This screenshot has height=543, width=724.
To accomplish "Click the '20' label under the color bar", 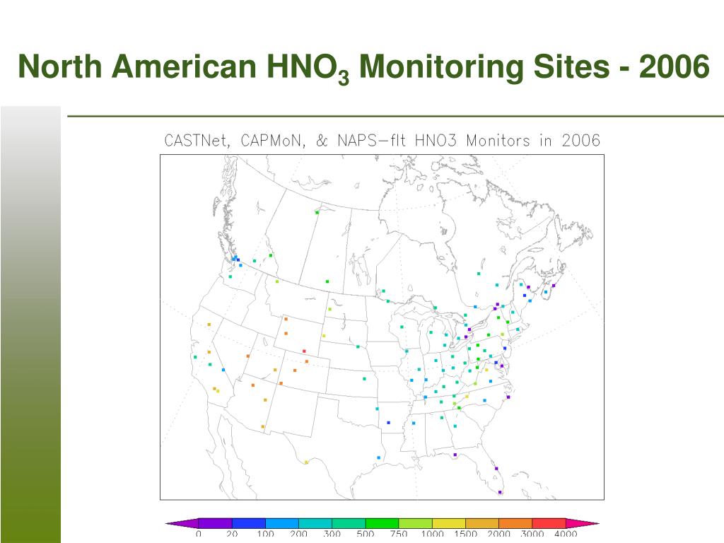I will 232,535.
